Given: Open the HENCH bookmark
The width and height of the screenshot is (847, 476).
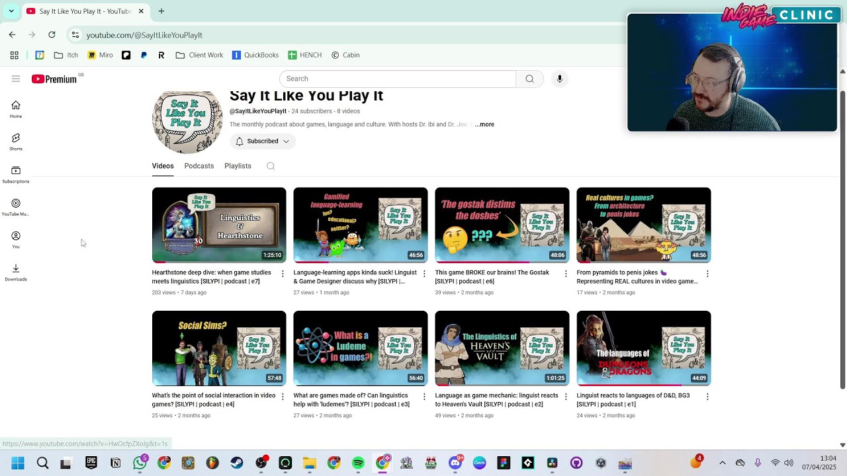Looking at the screenshot, I should click(304, 55).
